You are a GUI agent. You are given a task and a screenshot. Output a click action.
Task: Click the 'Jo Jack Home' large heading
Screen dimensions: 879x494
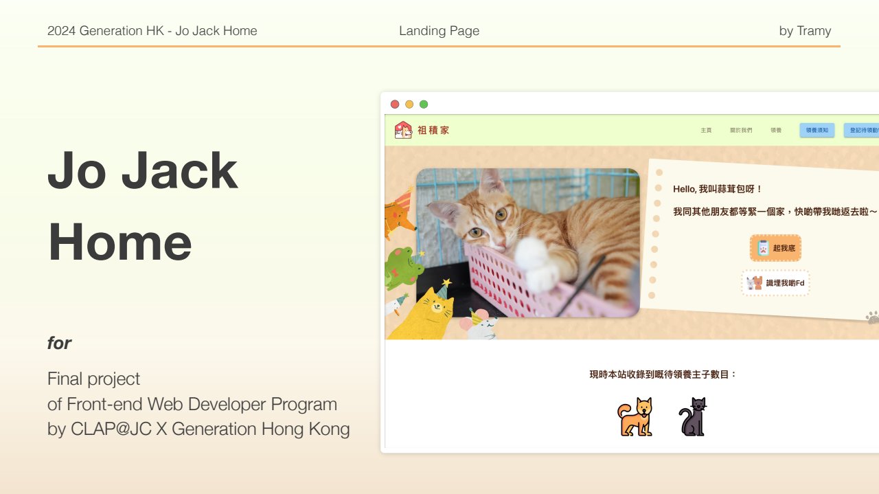[x=143, y=205]
